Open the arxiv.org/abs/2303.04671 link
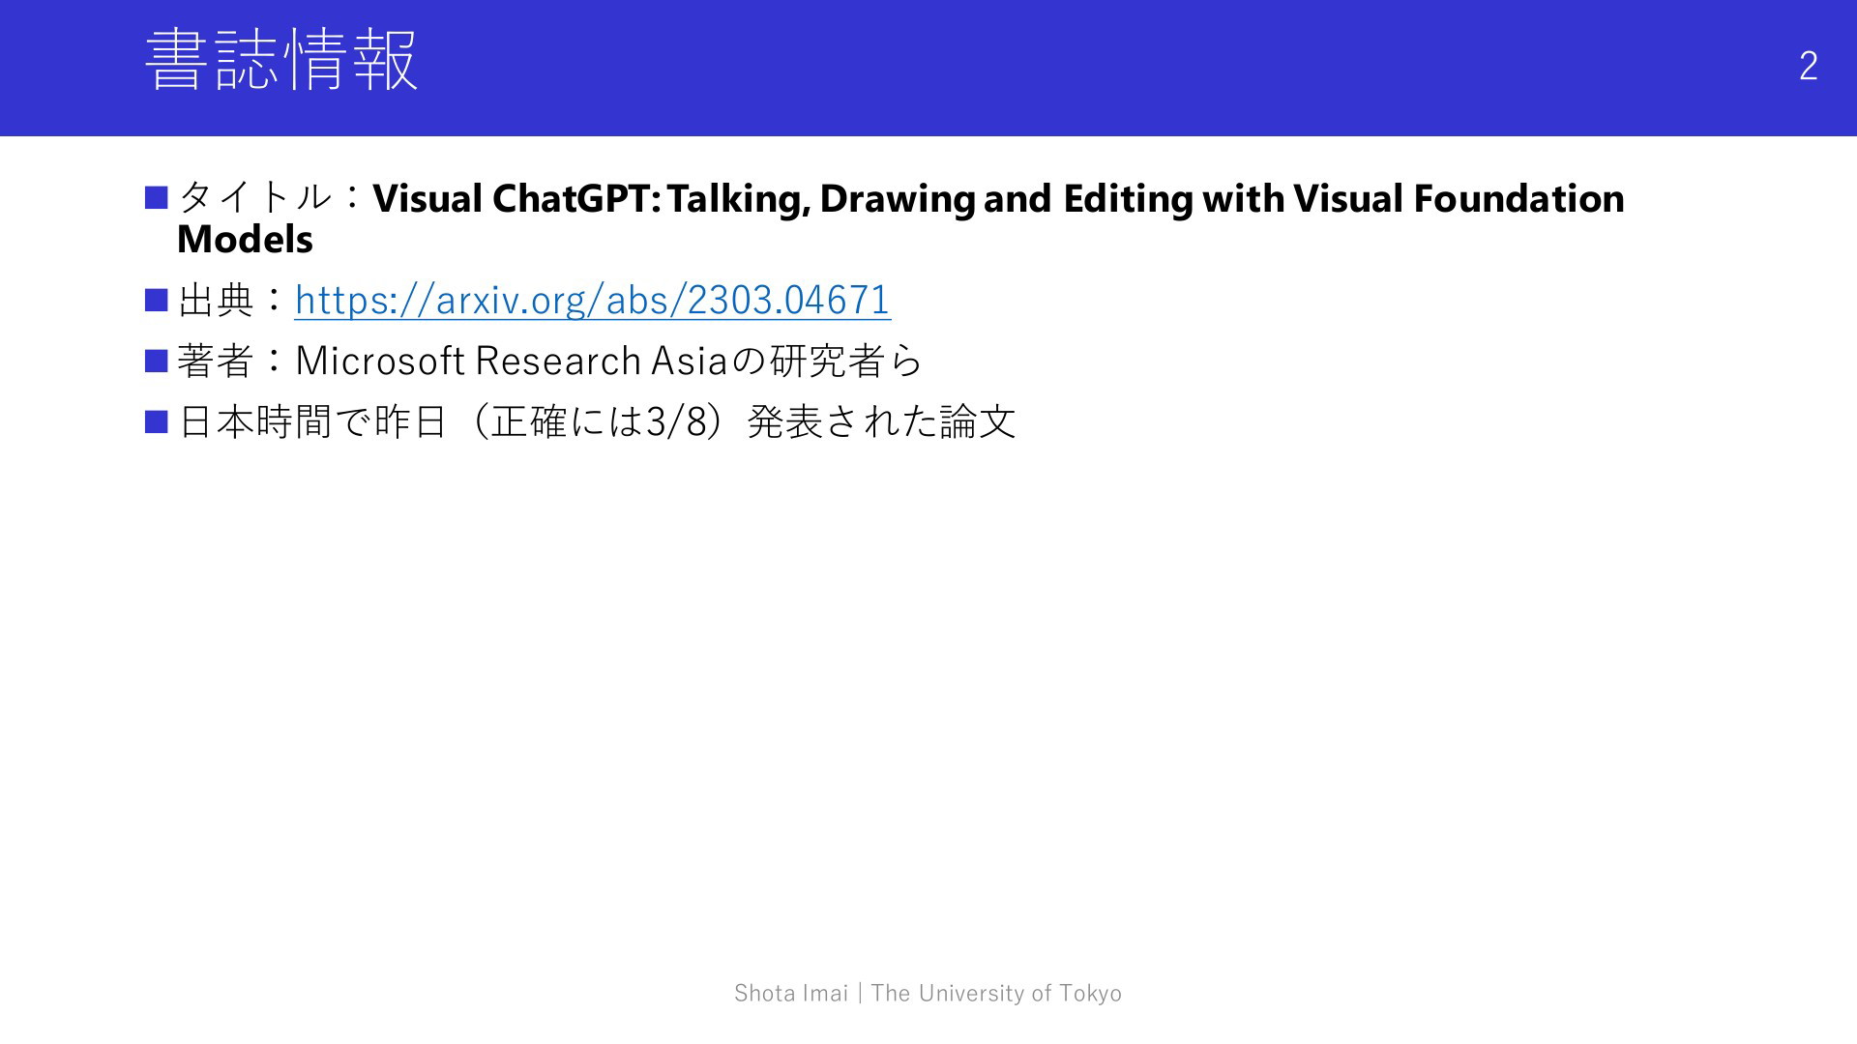This screenshot has height=1044, width=1857. tap(592, 300)
